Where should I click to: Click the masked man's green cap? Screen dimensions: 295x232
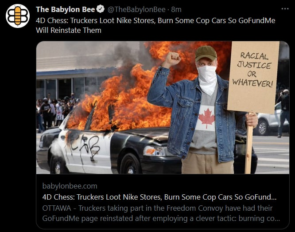point(206,53)
